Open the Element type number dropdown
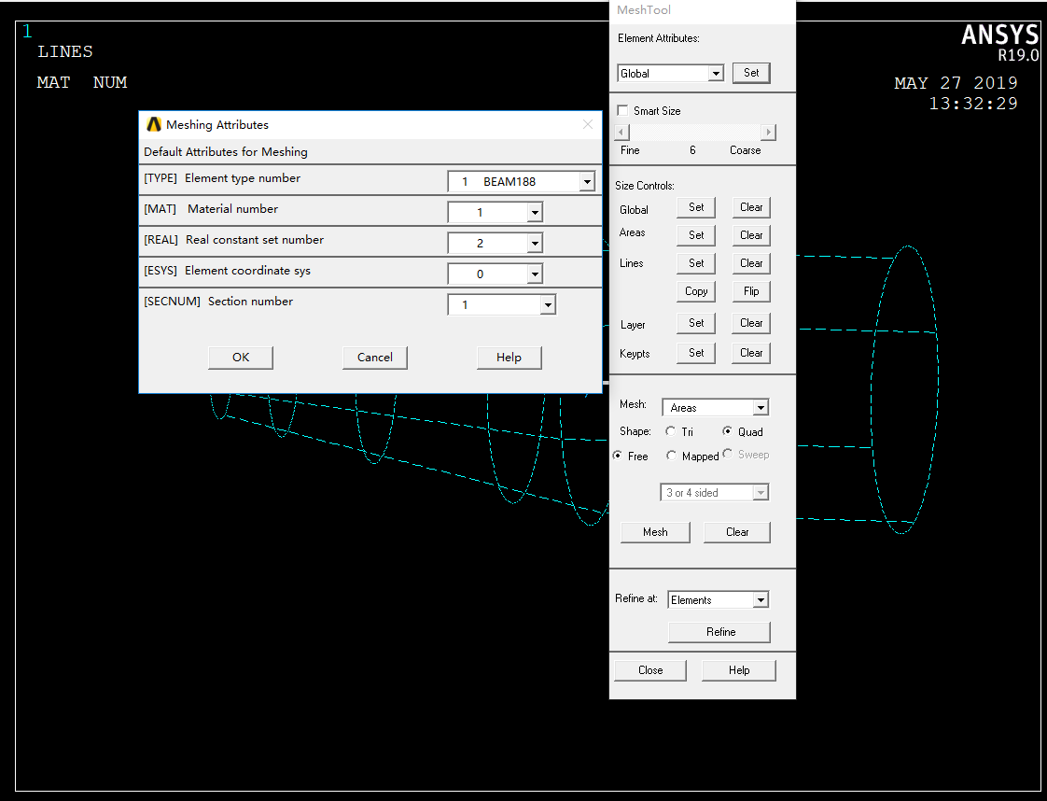The image size is (1047, 801). click(x=586, y=182)
